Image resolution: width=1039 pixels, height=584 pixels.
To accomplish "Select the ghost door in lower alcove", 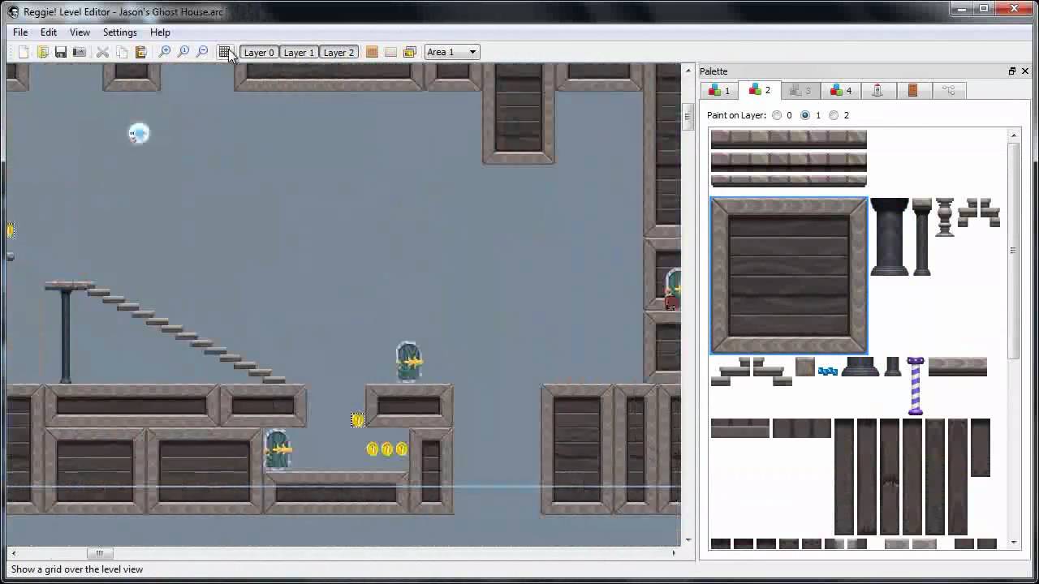I will [x=278, y=449].
